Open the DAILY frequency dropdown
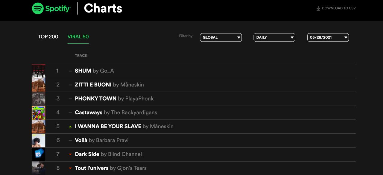Image resolution: width=383 pixels, height=175 pixels. point(274,37)
